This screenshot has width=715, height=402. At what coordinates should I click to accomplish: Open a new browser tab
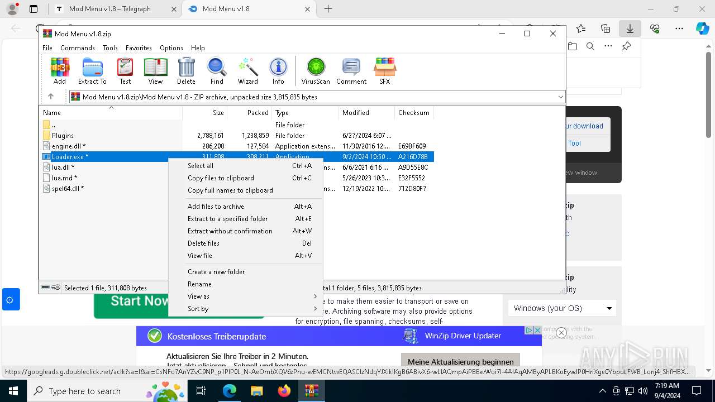click(x=328, y=9)
